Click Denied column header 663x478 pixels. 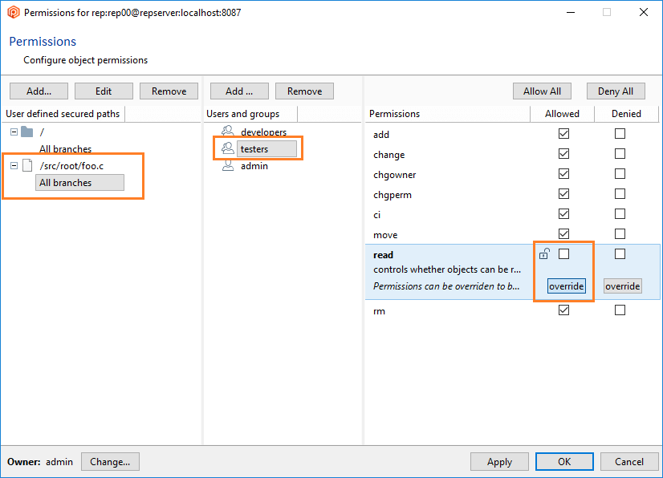tap(627, 114)
